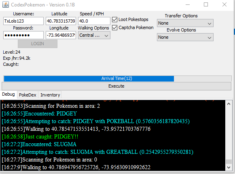Expand the Walking Options combo box

94,35
